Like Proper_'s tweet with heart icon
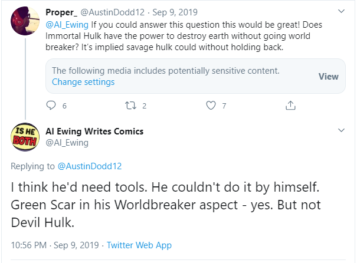Viewport: 357px width, 263px height. pyautogui.click(x=211, y=106)
